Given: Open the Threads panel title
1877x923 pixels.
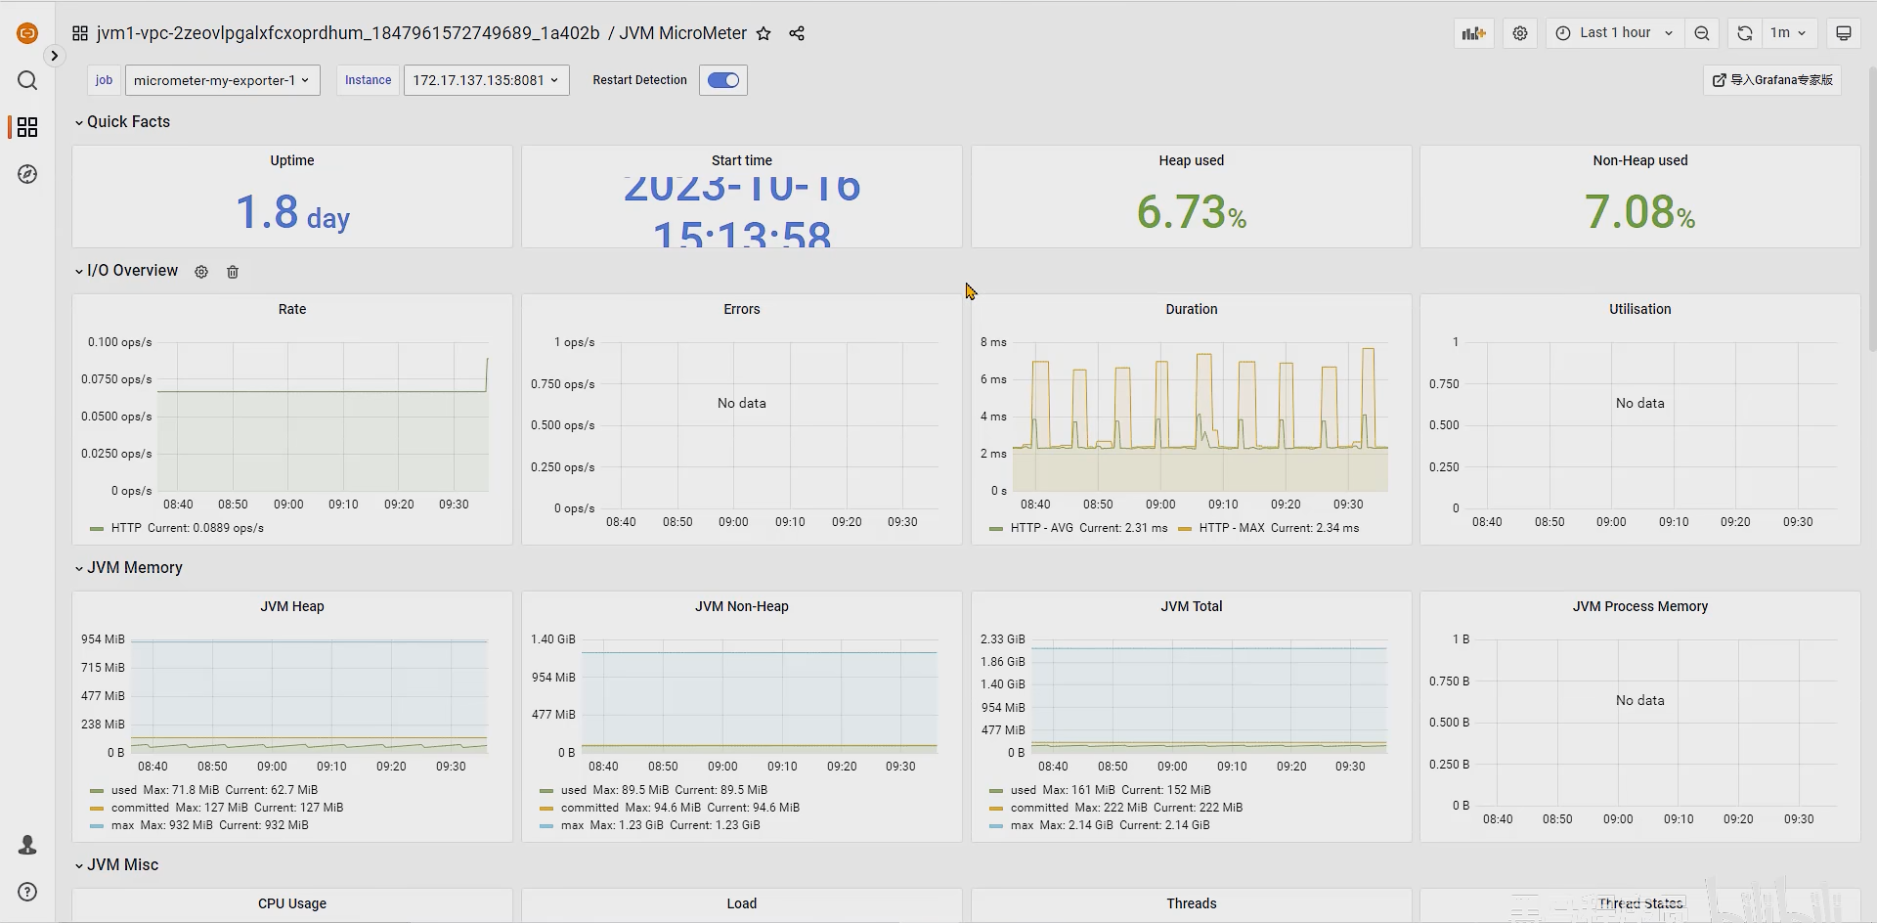Looking at the screenshot, I should pyautogui.click(x=1192, y=903).
